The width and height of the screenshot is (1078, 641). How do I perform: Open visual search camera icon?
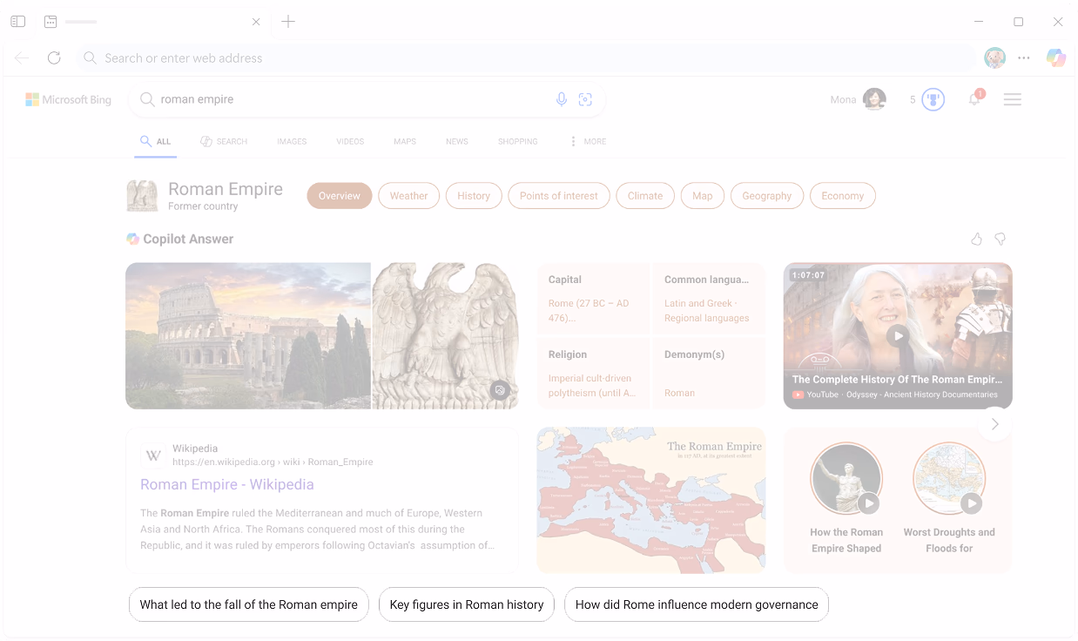[586, 99]
